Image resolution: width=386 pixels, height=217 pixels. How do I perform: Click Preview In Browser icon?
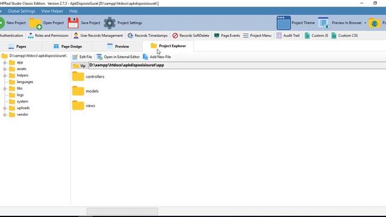tap(323, 23)
